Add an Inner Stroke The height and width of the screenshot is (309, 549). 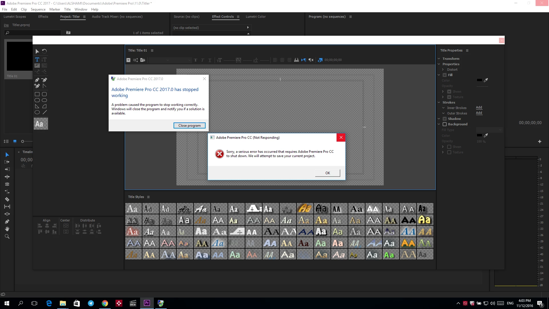click(x=479, y=108)
